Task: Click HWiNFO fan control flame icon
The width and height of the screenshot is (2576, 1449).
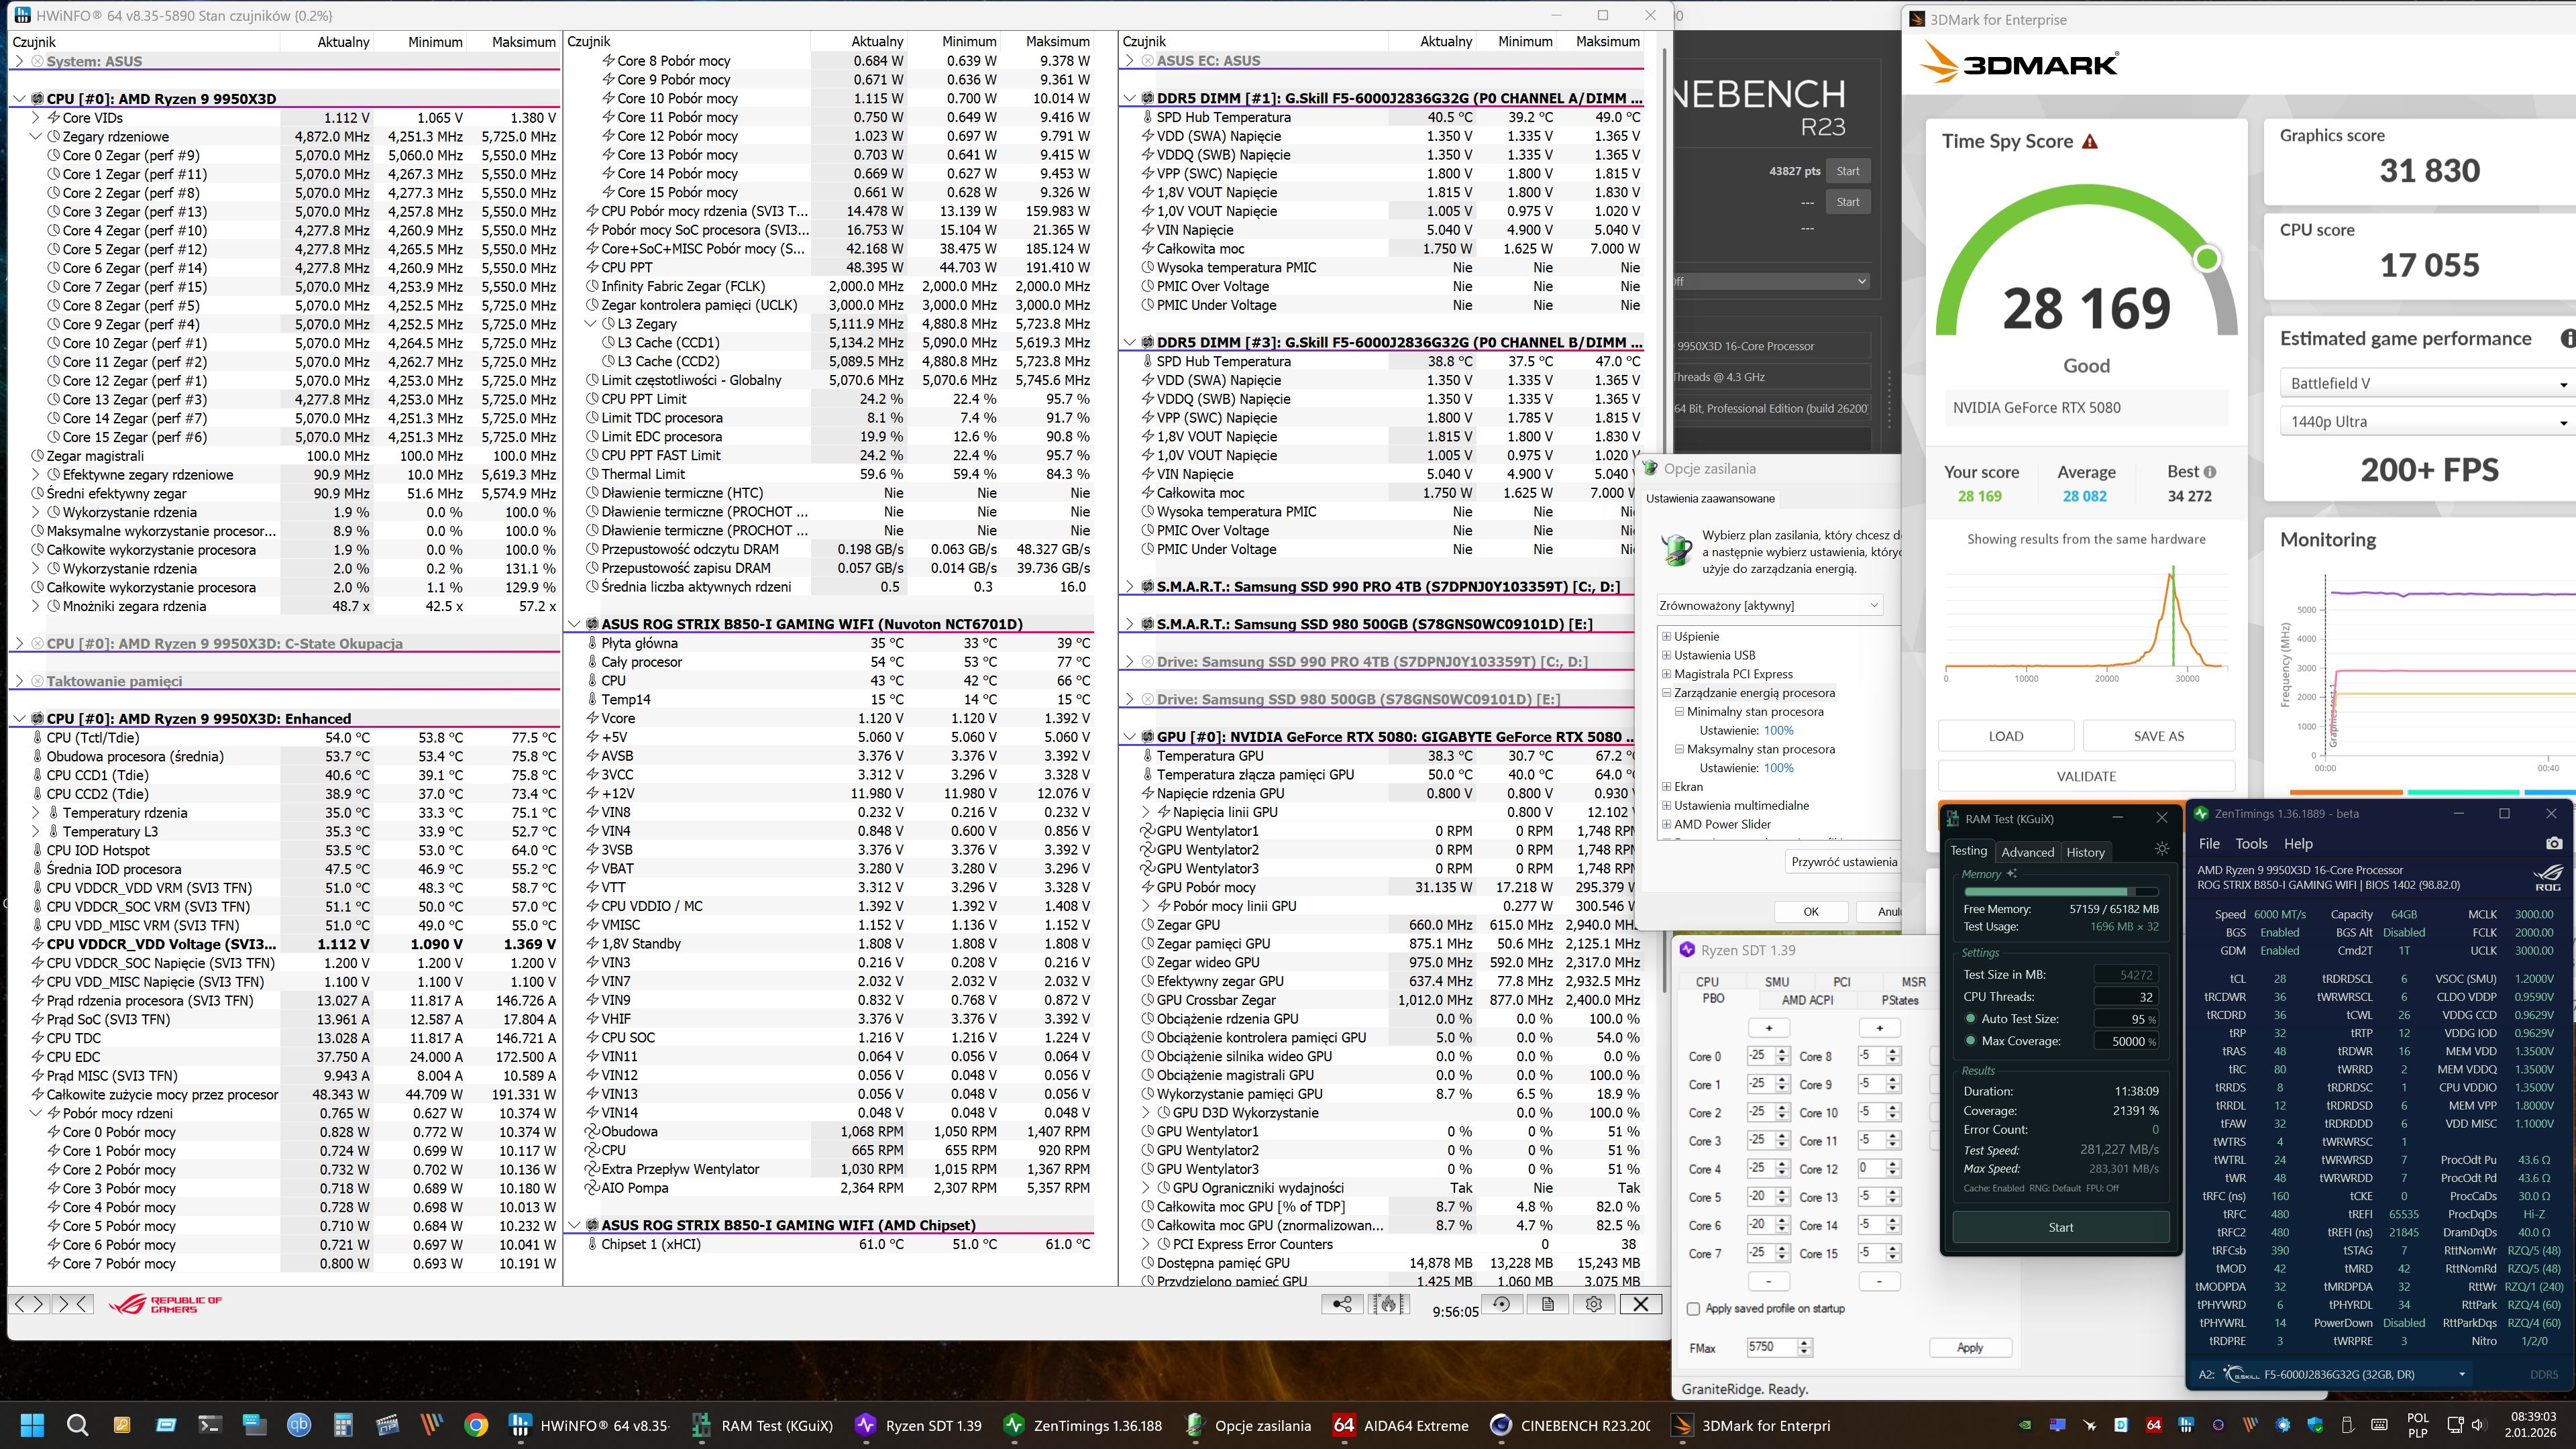Action: pos(1388,1304)
